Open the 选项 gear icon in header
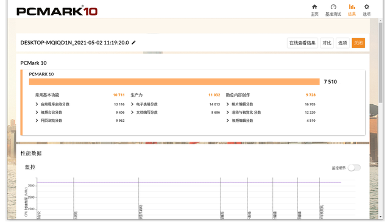Screen dimensions: 390x223 coord(367,7)
